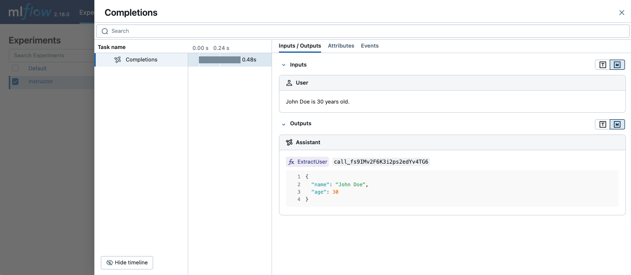Switch Inputs to raw text view
This screenshot has width=631, height=275.
point(603,65)
